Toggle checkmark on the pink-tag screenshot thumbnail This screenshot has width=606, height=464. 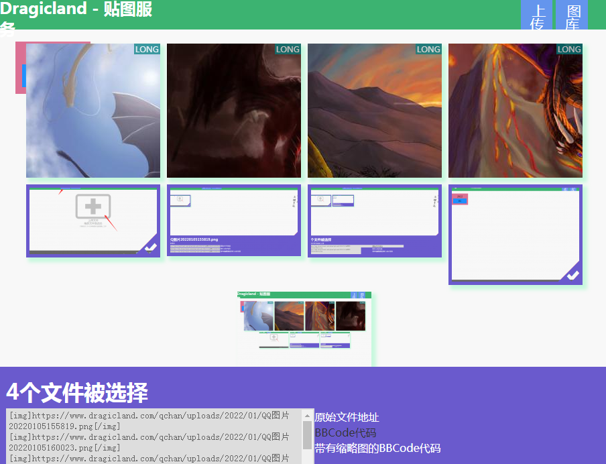click(572, 275)
